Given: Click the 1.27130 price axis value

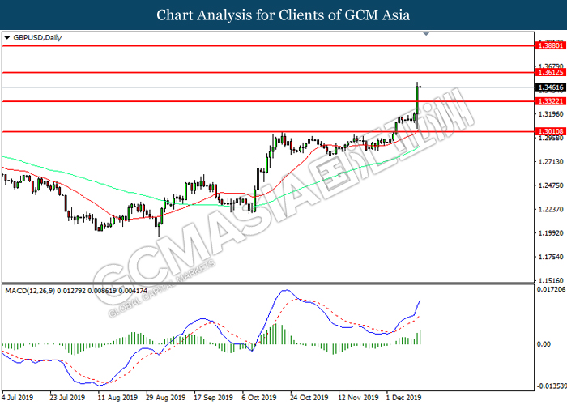Looking at the screenshot, I should tap(551, 162).
